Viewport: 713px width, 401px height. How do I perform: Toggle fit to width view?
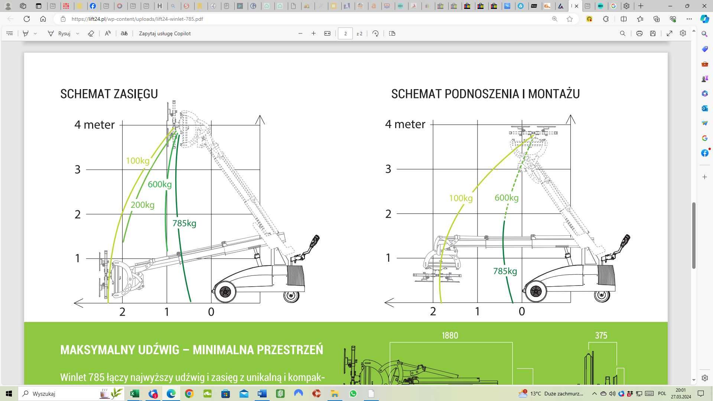327,33
